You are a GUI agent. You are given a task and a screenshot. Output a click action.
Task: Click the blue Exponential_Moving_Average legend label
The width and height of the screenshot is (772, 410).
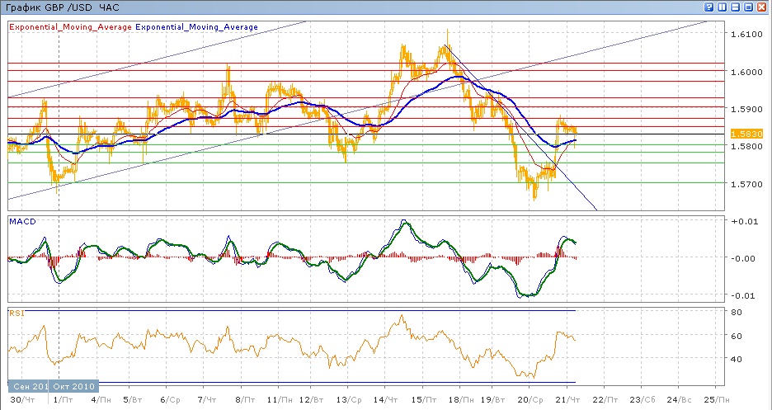196,27
